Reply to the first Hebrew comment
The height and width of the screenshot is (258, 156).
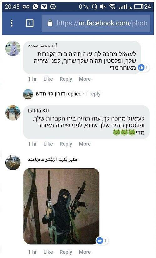pos(66,79)
